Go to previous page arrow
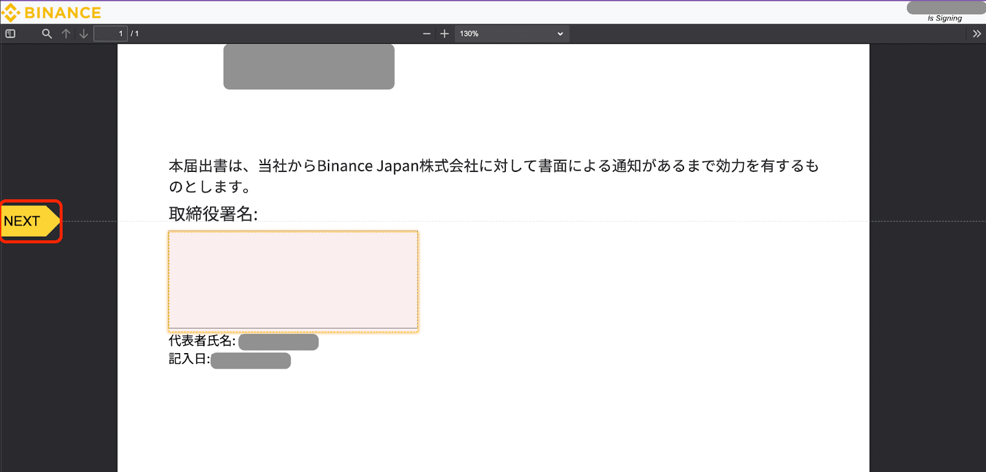 click(66, 34)
